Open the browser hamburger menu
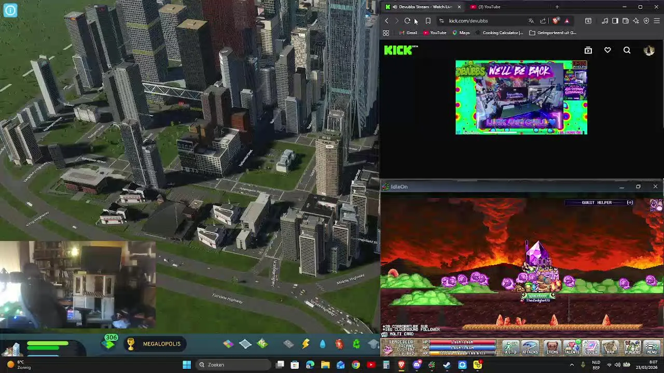The height and width of the screenshot is (373, 664). click(657, 21)
